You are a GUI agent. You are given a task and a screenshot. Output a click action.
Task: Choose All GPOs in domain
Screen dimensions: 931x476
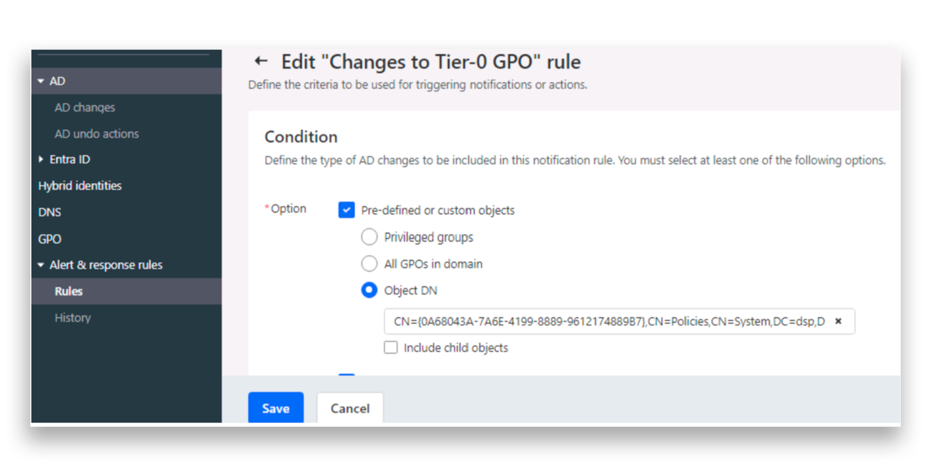point(369,263)
